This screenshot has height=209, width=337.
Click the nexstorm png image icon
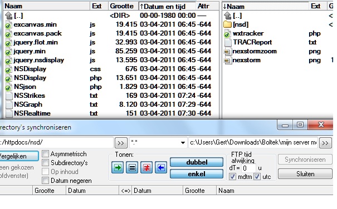(x=227, y=60)
